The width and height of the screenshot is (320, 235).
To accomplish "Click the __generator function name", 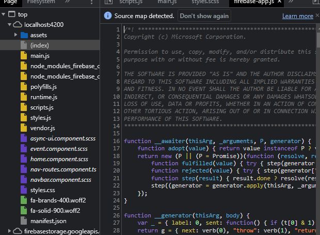I will click(173, 215).
